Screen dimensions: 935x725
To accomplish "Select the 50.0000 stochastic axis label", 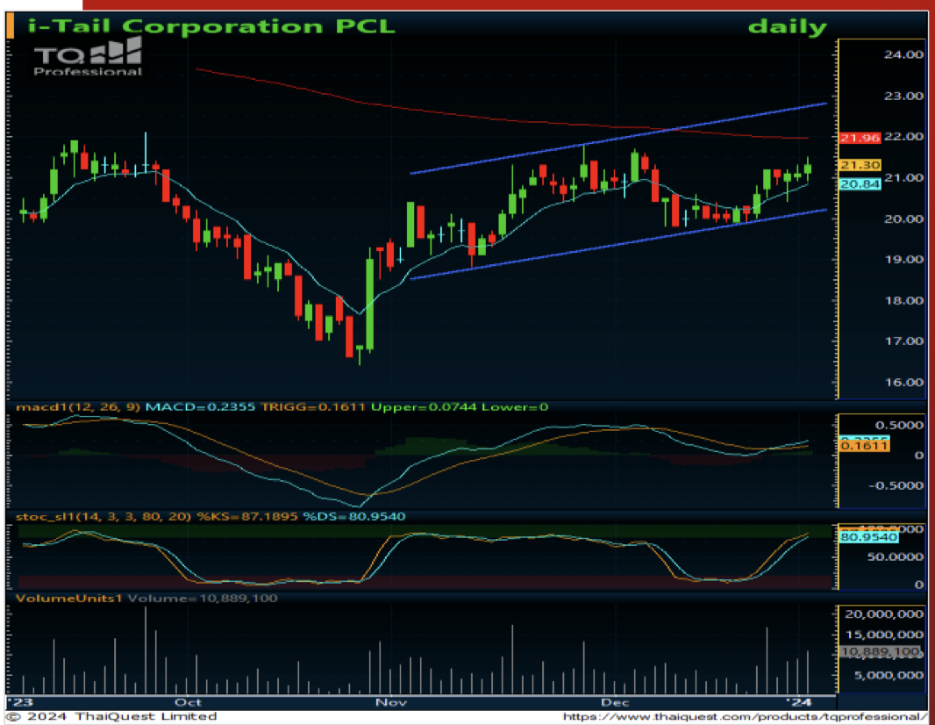I will coord(895,556).
